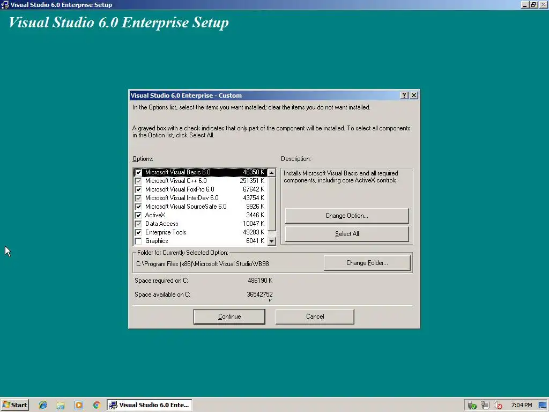Toggle the Microsoft Visual InterDev 6.0 checkbox

[x=138, y=198]
